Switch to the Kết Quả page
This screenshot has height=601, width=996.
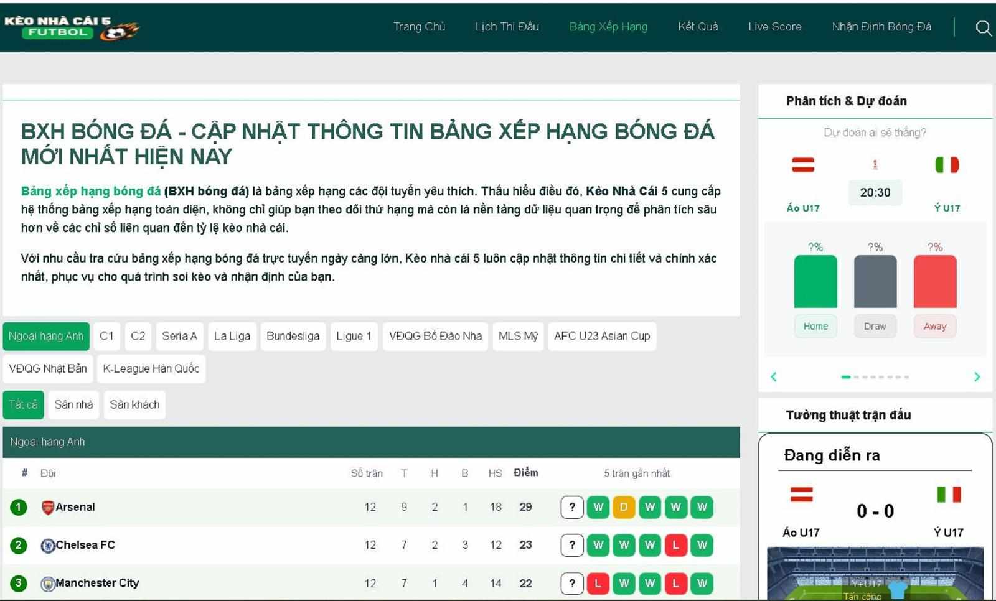click(x=698, y=27)
